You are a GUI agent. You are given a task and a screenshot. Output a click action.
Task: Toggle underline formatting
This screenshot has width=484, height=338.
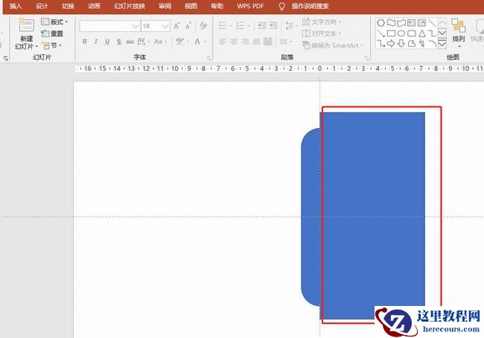[107, 42]
